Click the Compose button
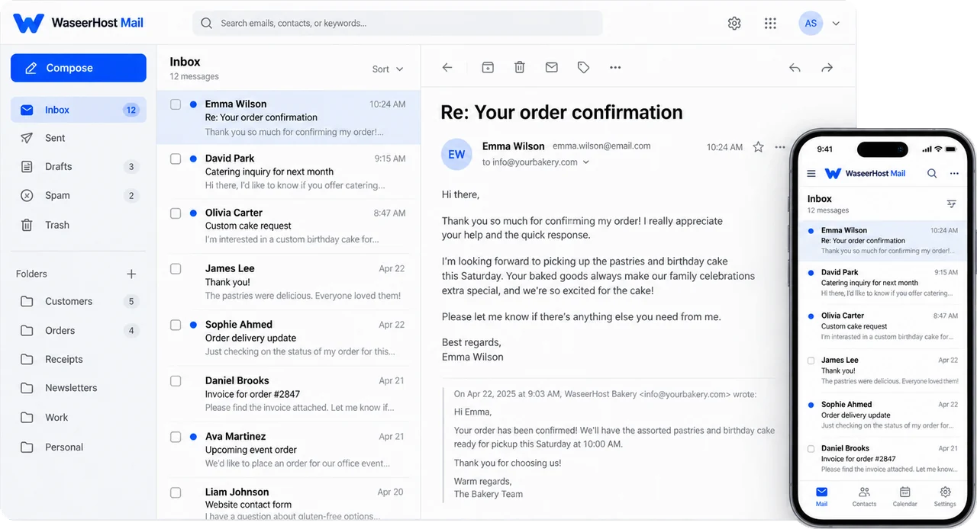 coord(79,68)
